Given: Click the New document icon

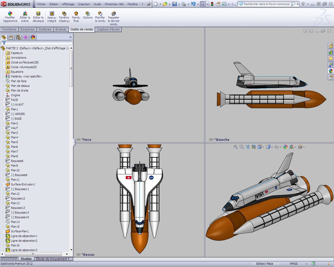Looking at the screenshot, I should pos(156,4).
